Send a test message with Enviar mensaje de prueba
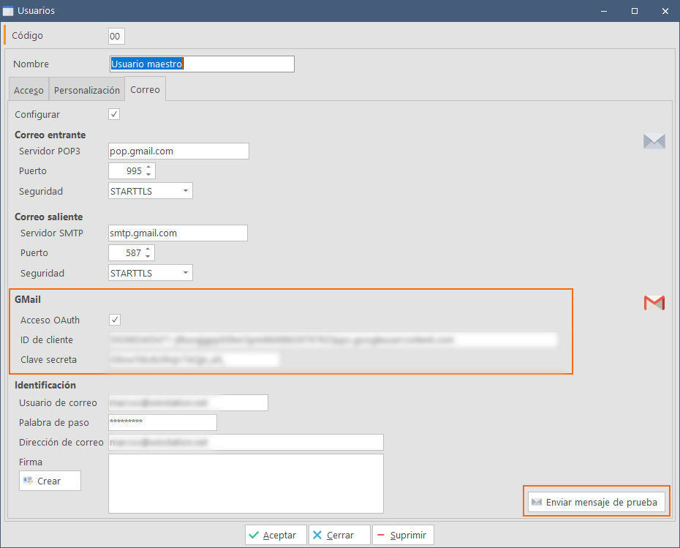 tap(597, 502)
